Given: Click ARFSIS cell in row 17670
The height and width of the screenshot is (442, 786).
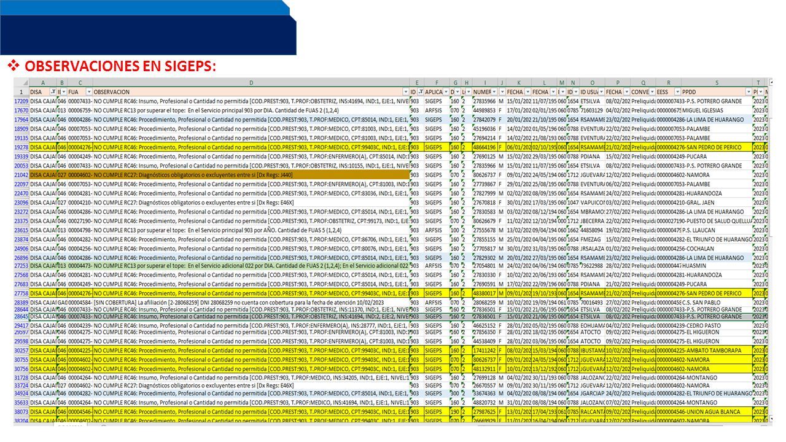Looking at the screenshot, I should (437, 110).
